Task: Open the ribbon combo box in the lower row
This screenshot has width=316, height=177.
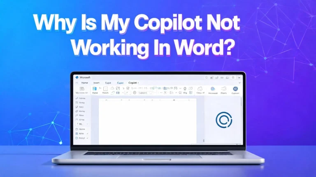Action: pos(146,93)
